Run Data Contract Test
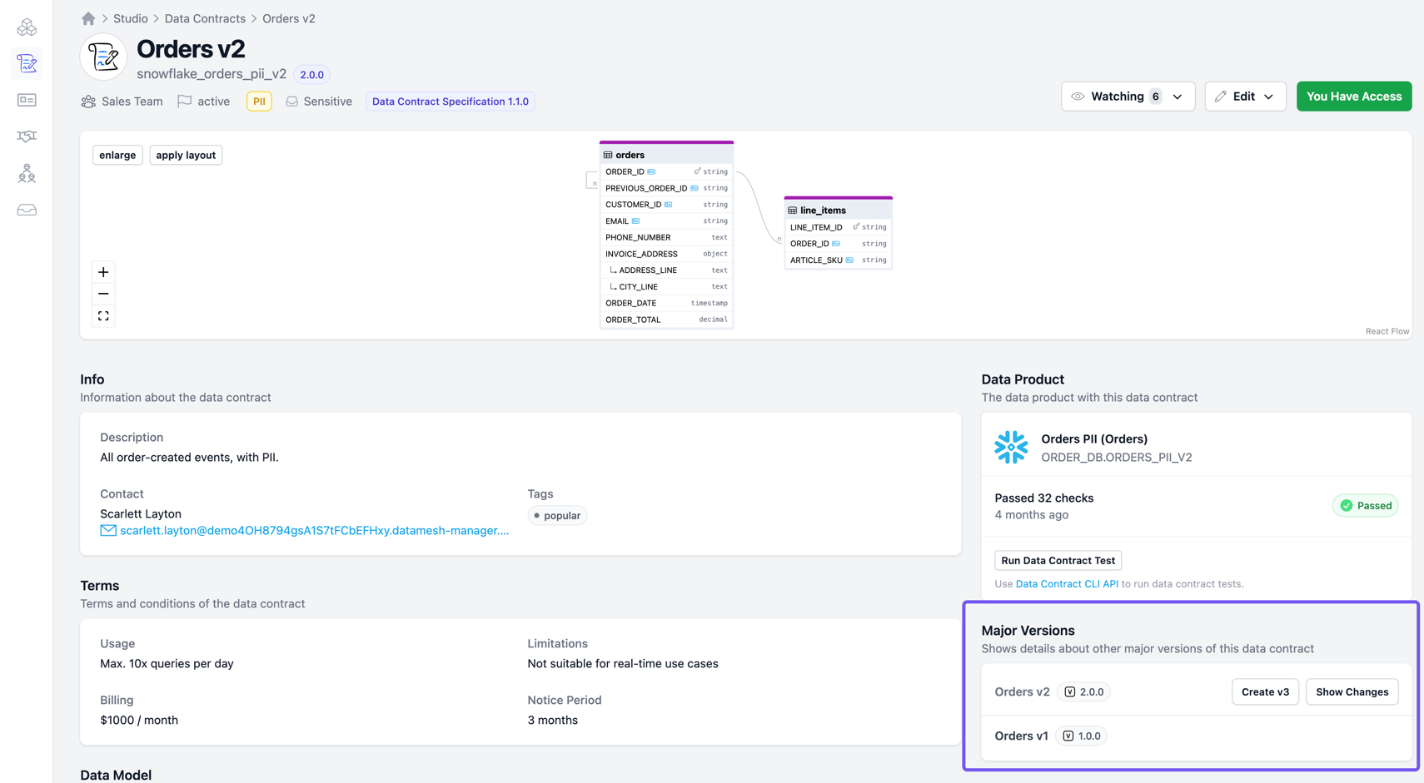Image resolution: width=1424 pixels, height=783 pixels. pyautogui.click(x=1058, y=560)
